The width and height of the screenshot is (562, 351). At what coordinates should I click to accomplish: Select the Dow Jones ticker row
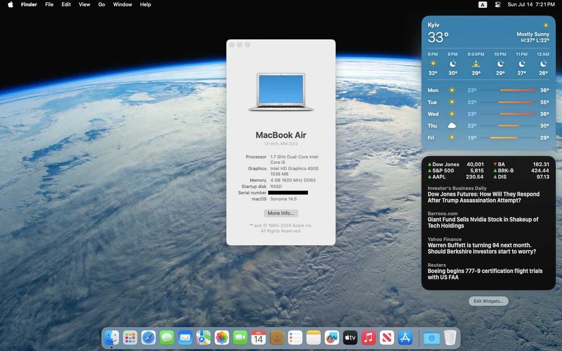[456, 164]
